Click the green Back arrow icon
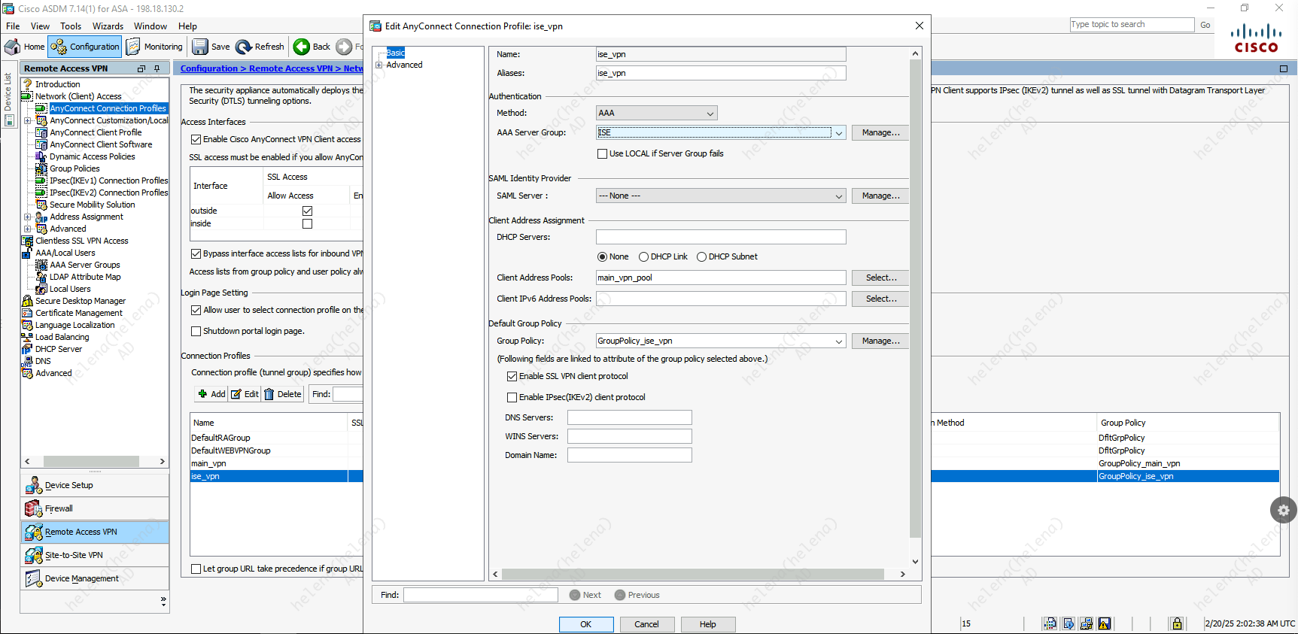The width and height of the screenshot is (1298, 634). tap(302, 47)
